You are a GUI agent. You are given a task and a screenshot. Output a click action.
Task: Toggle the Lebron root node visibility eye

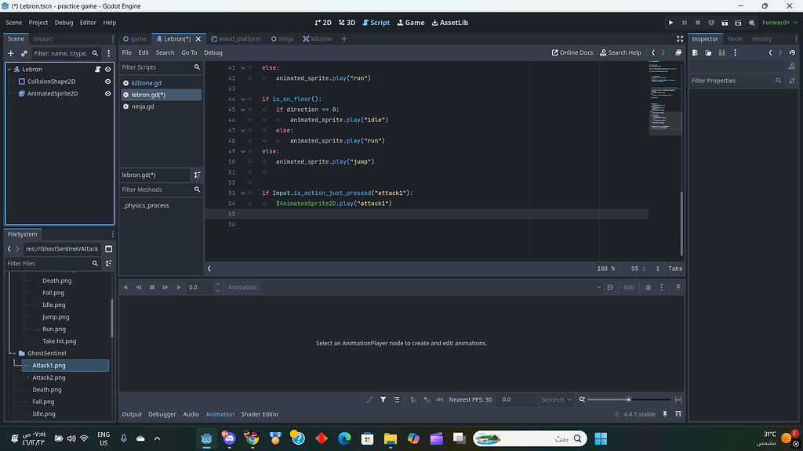[x=107, y=70]
